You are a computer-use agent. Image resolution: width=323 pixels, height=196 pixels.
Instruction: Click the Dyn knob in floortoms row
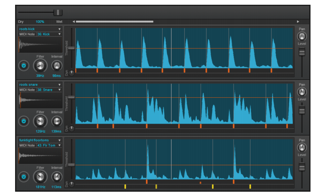pyautogui.click(x=71, y=184)
